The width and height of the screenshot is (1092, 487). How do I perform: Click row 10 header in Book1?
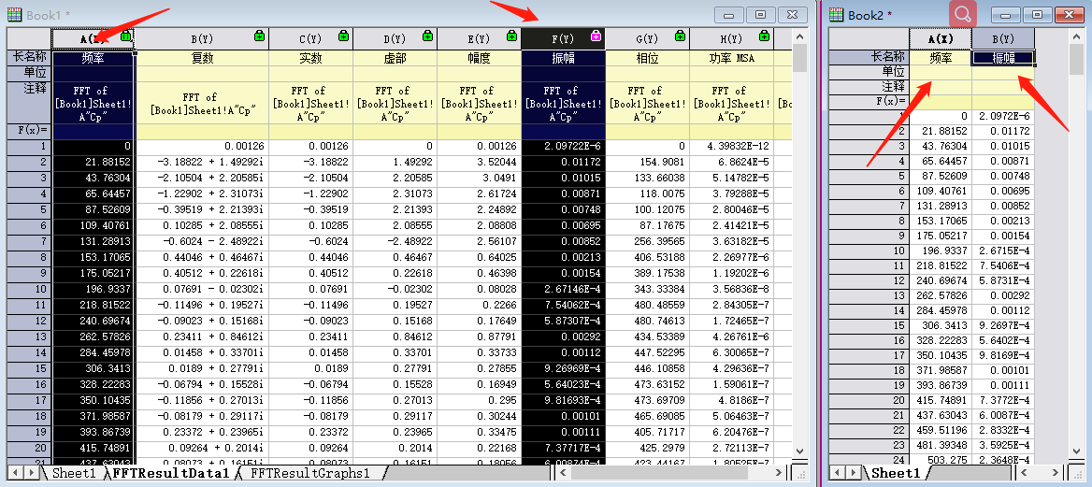click(29, 290)
